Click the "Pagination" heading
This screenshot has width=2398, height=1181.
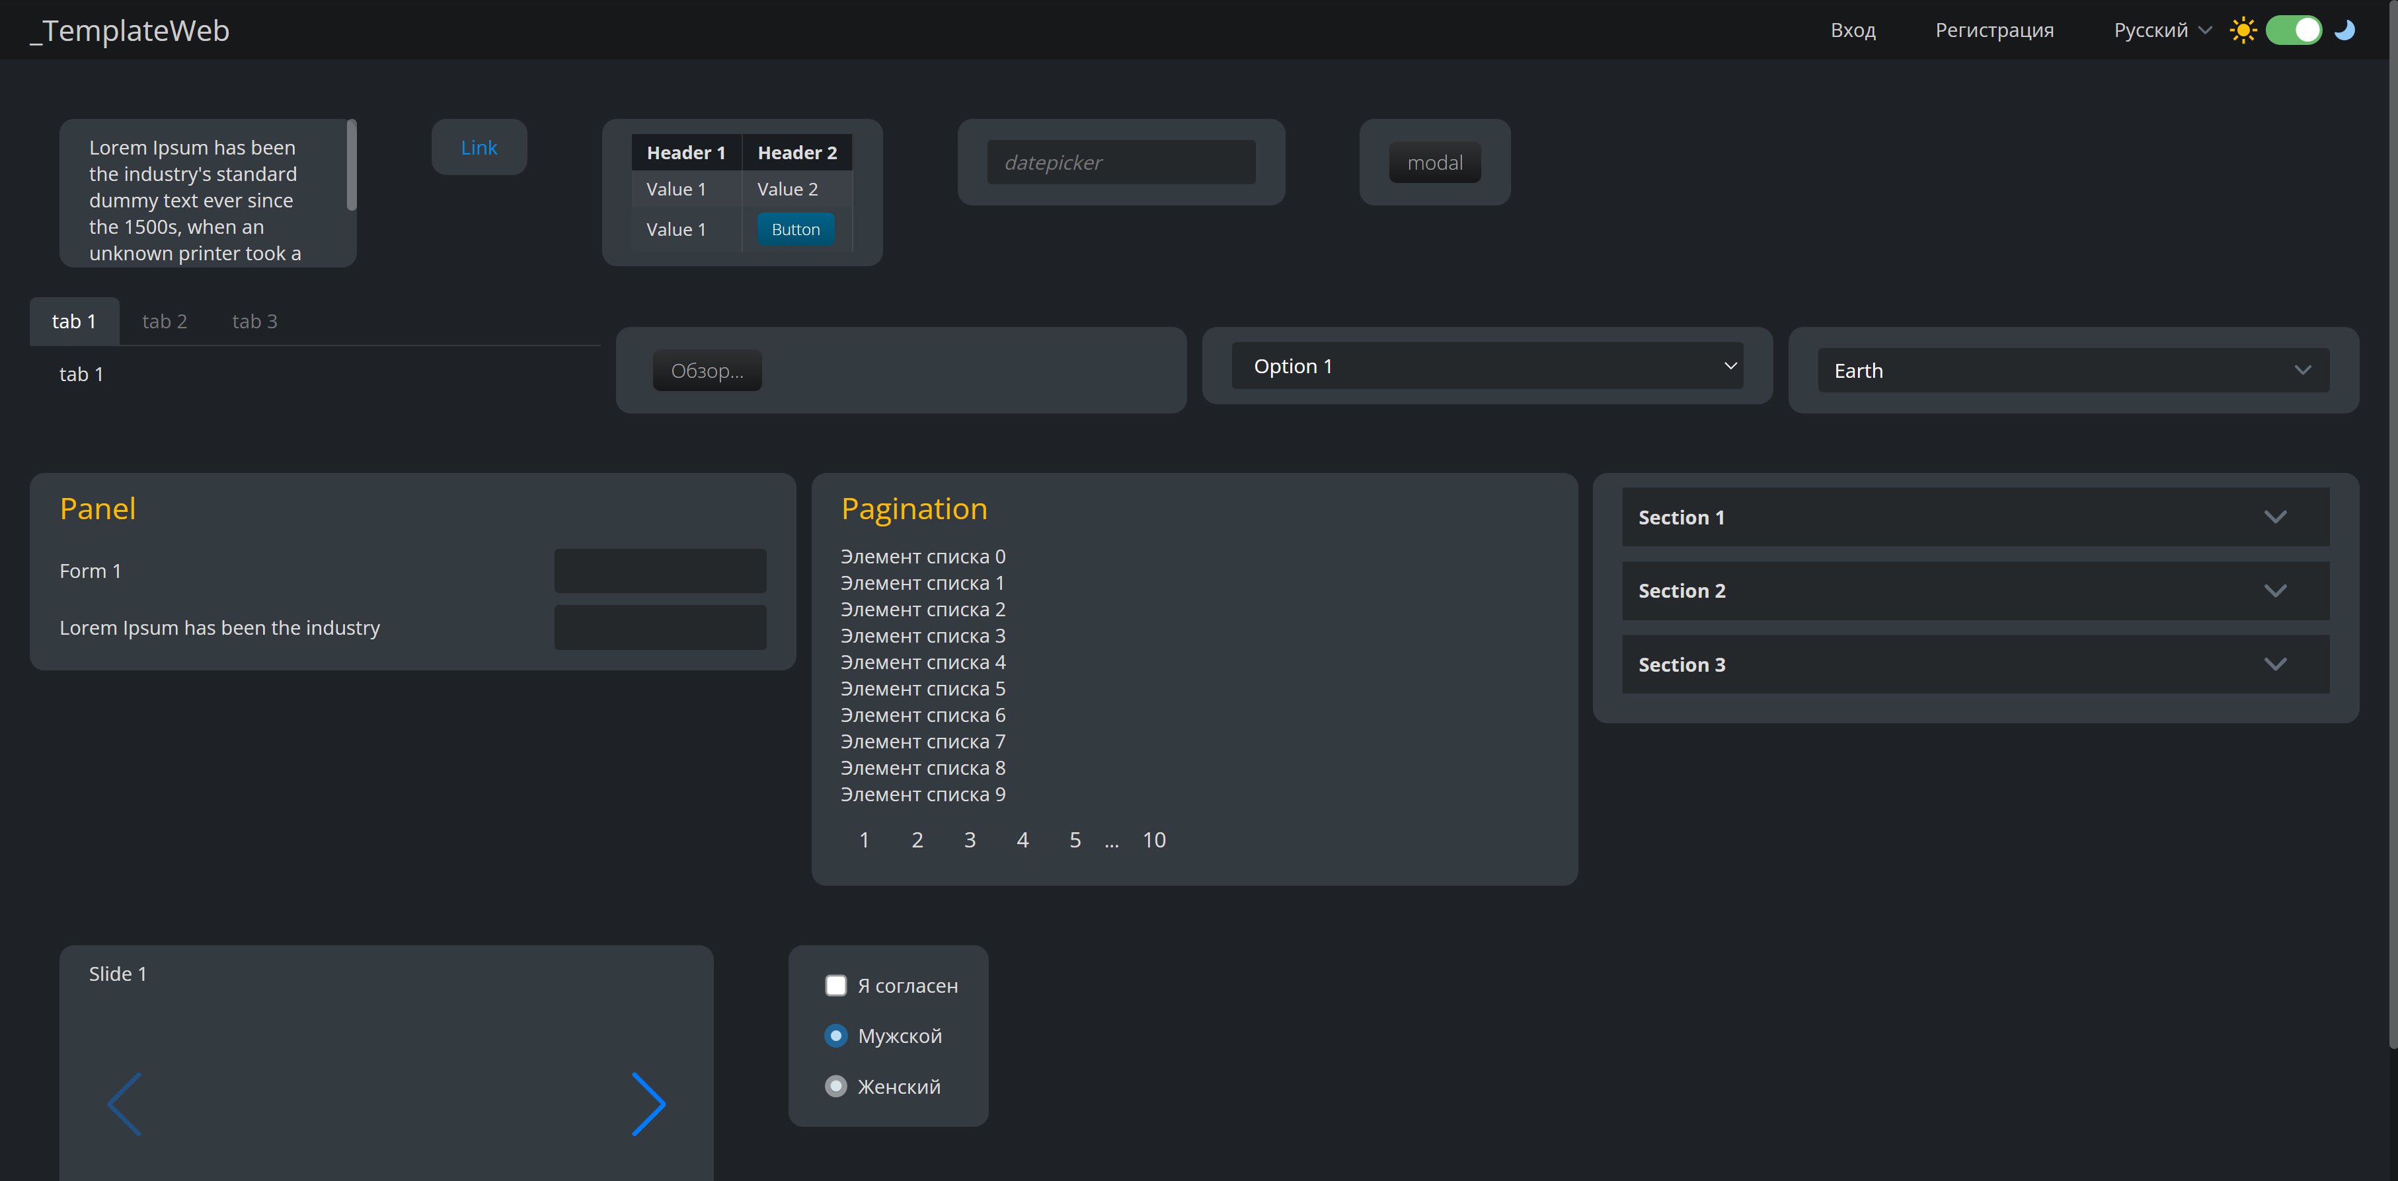coord(914,509)
